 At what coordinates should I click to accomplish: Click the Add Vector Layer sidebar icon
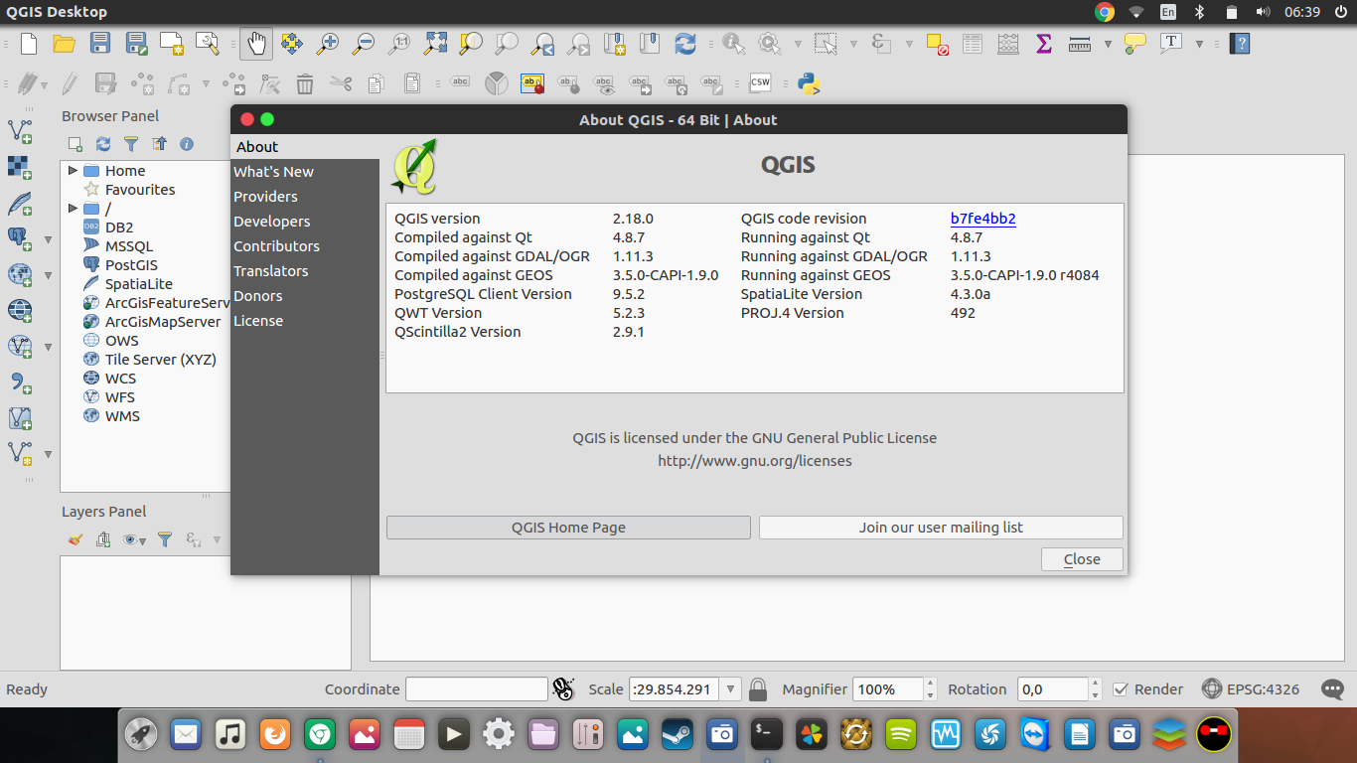click(20, 130)
